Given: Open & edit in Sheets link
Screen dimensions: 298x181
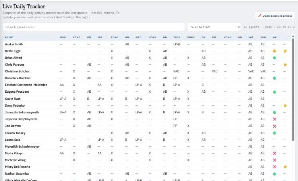Looking at the screenshot, I should pos(275,16).
